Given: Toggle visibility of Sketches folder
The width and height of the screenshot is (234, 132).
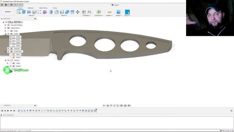Looking at the screenshot, I should [8, 48].
